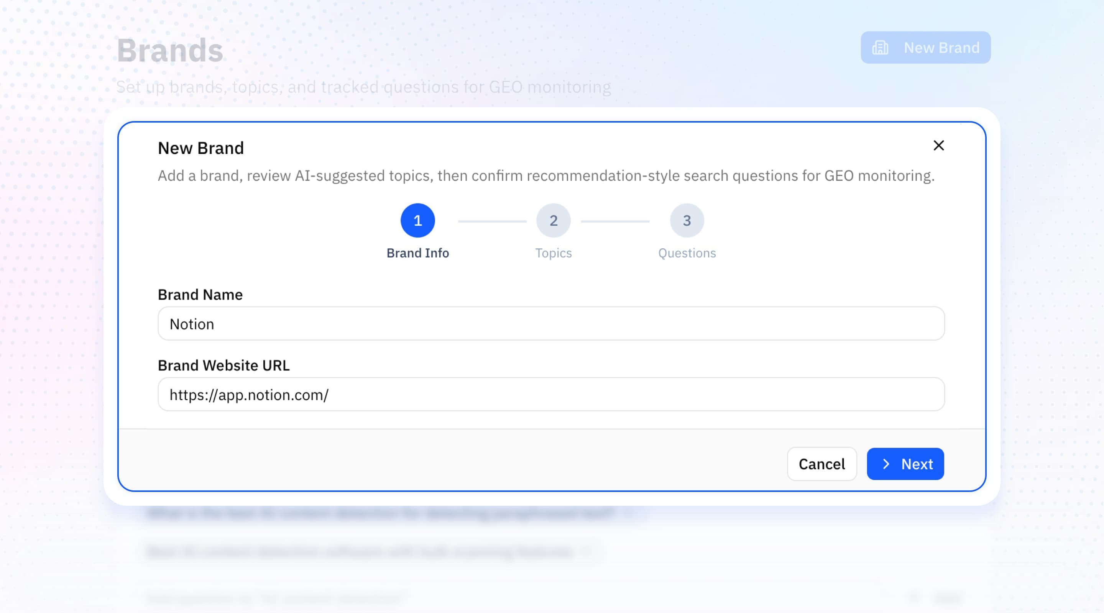The image size is (1104, 613).
Task: Click the building icon on New Brand button
Action: [x=880, y=48]
